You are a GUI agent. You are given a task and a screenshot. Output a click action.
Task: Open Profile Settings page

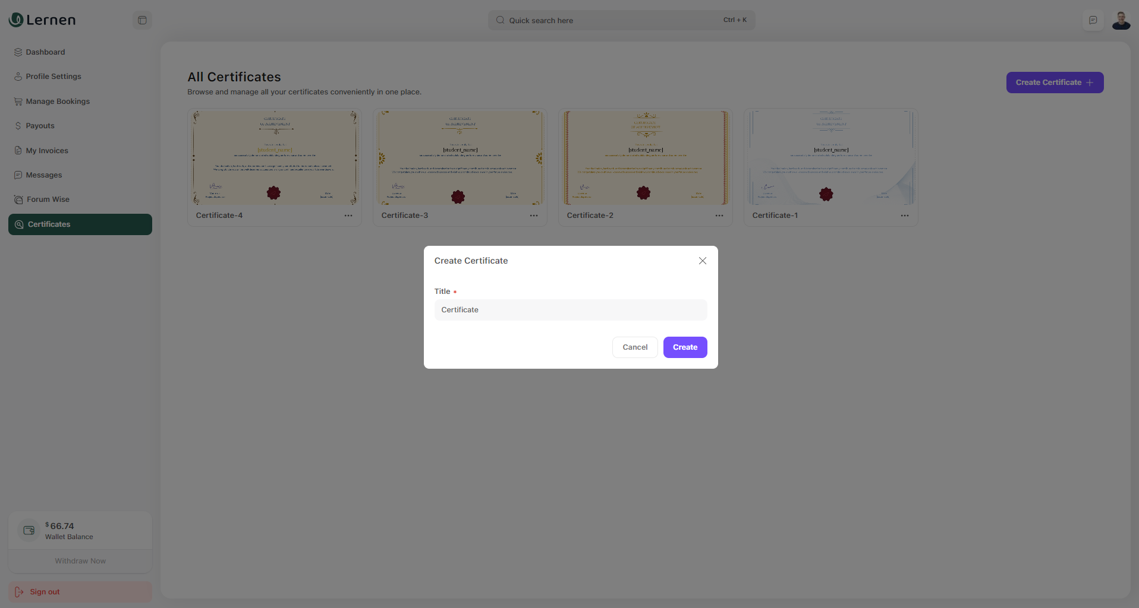53,77
